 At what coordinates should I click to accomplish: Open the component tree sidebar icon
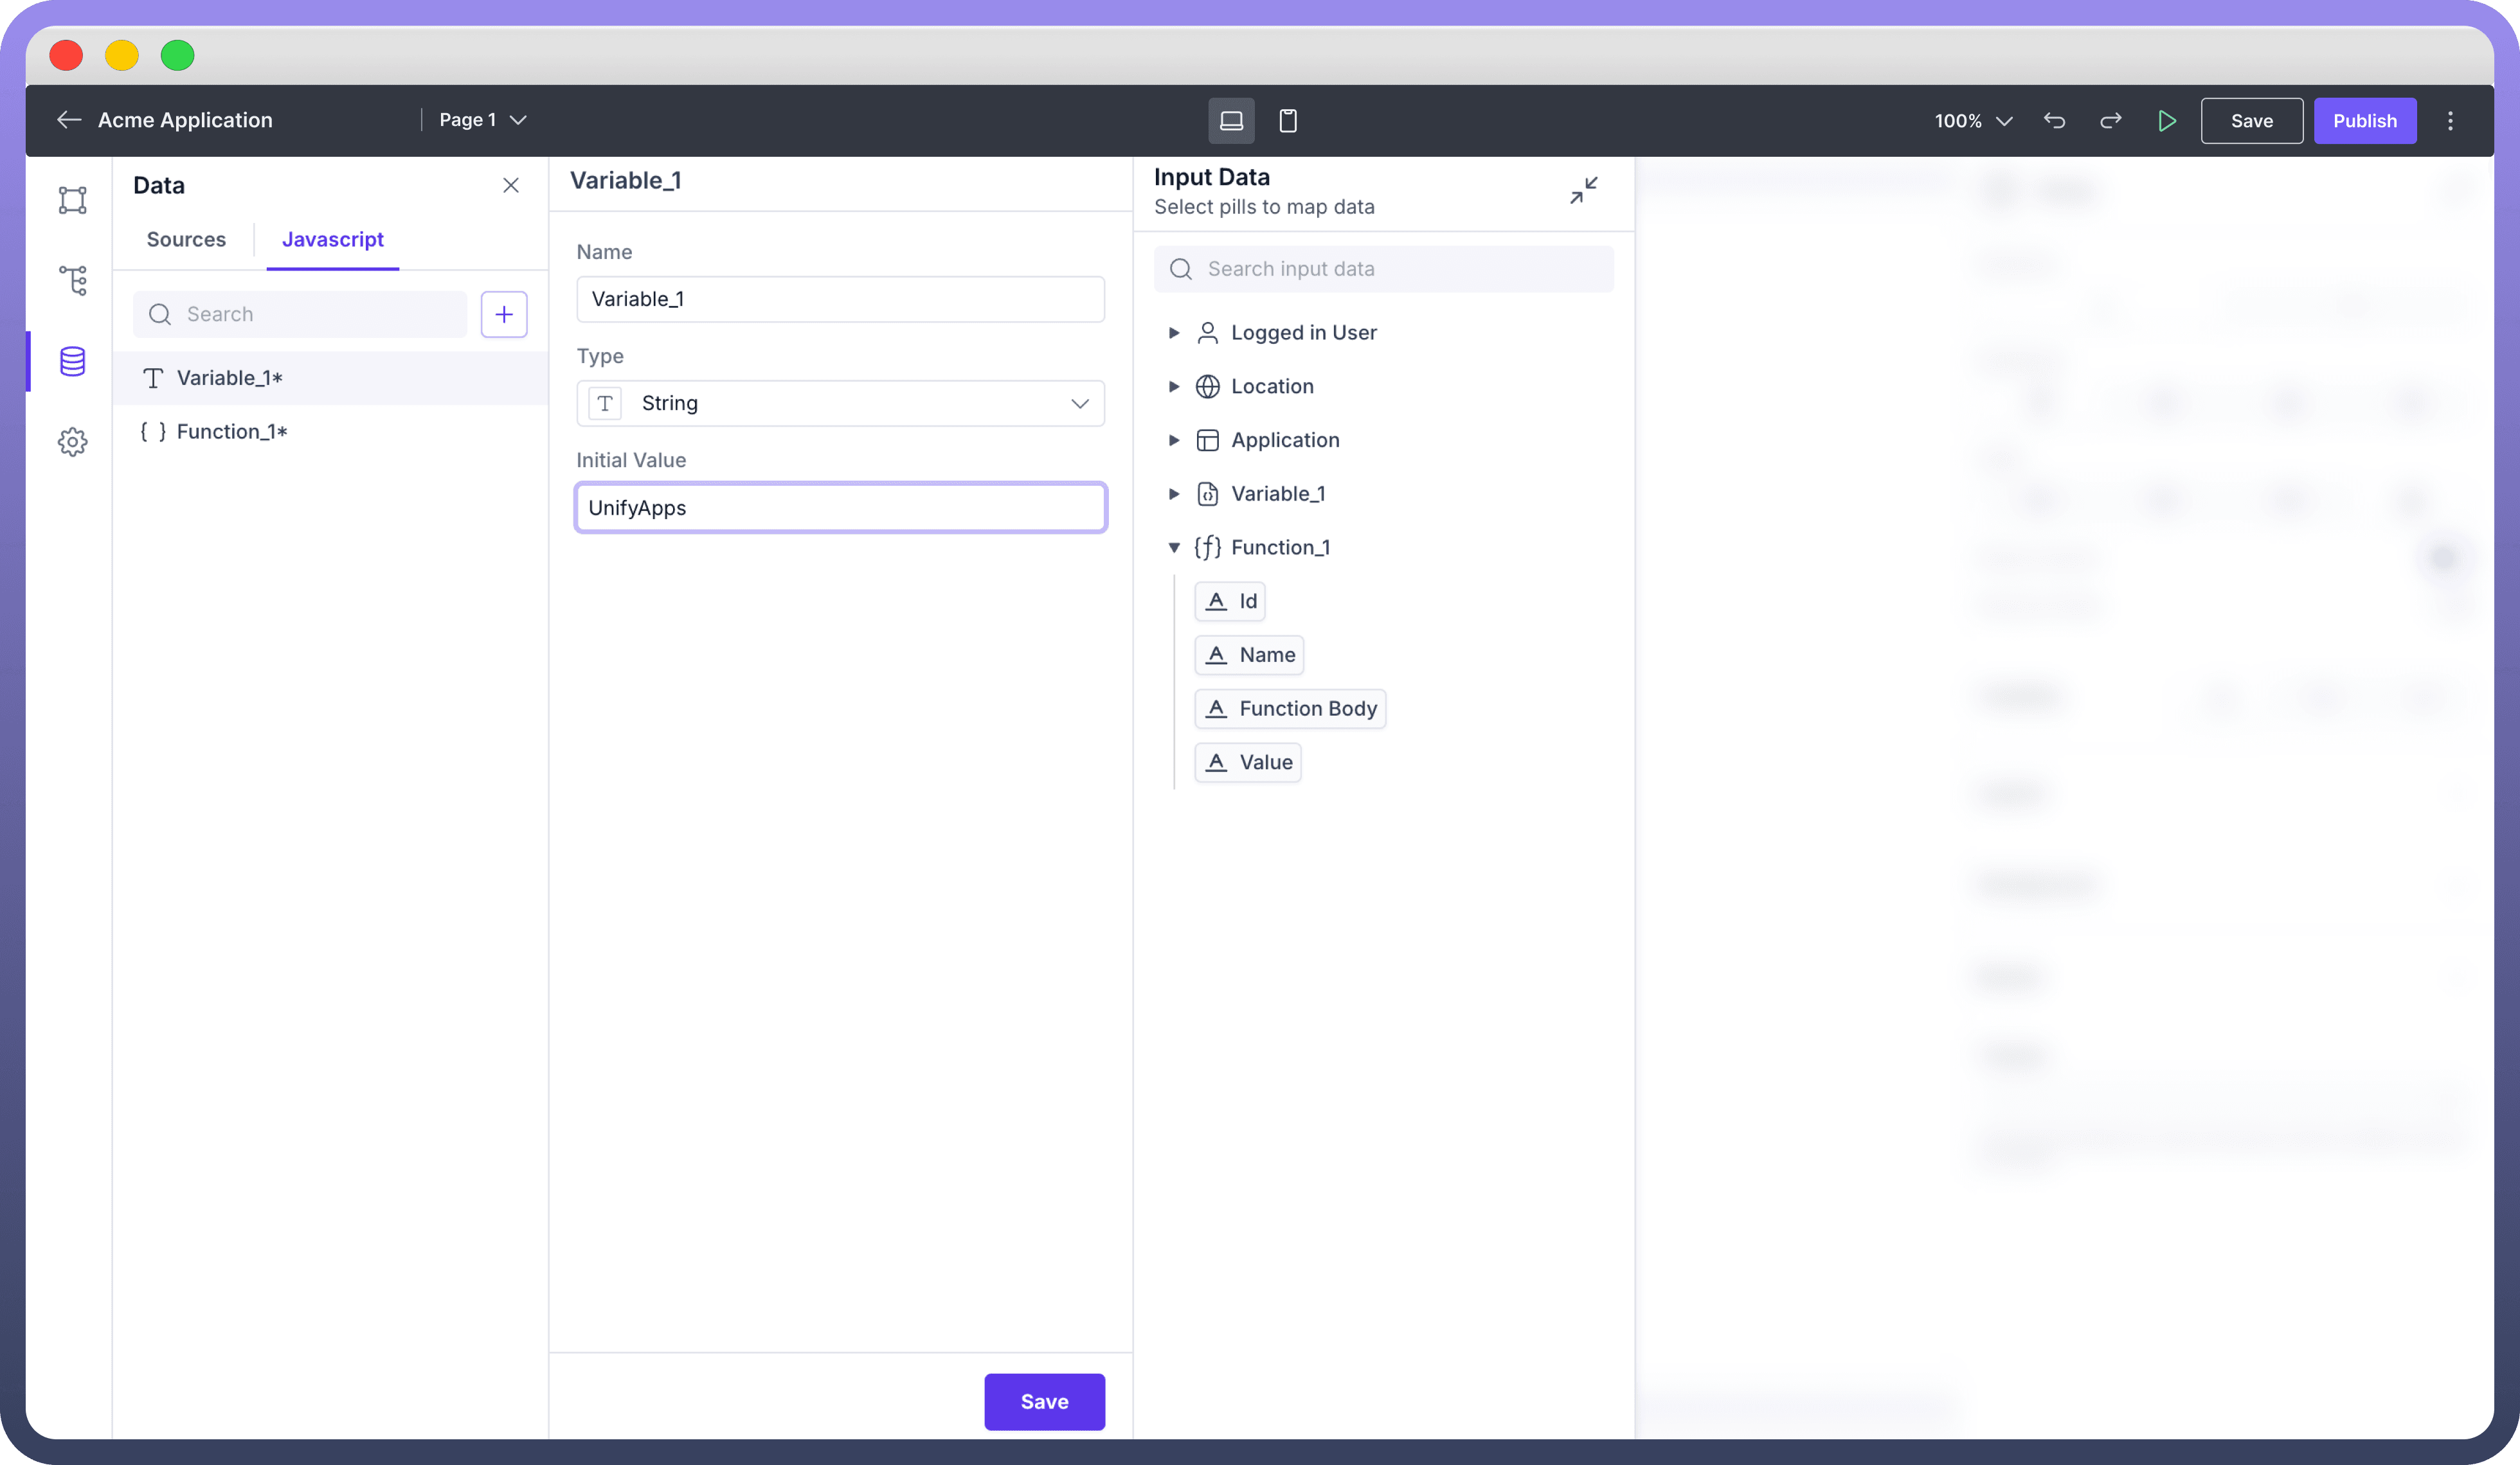72,281
